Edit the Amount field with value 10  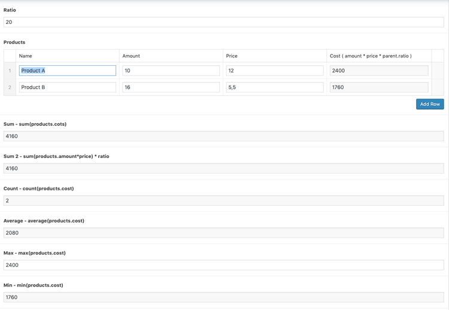[x=171, y=71]
